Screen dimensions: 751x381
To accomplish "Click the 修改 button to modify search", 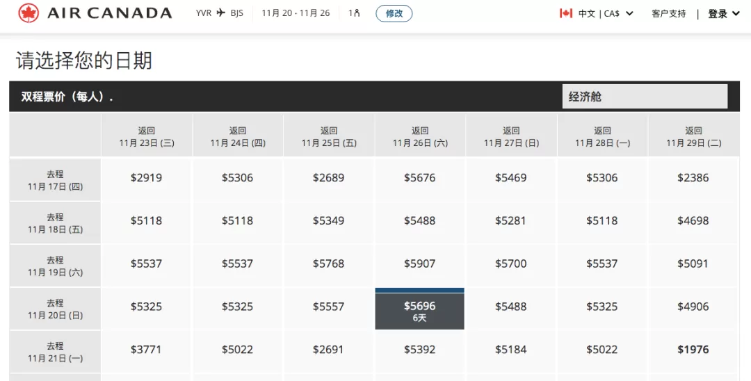I will pos(394,13).
